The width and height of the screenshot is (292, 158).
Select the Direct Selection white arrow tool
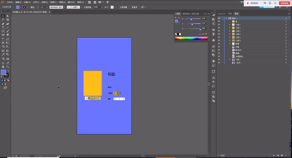click(x=8, y=16)
